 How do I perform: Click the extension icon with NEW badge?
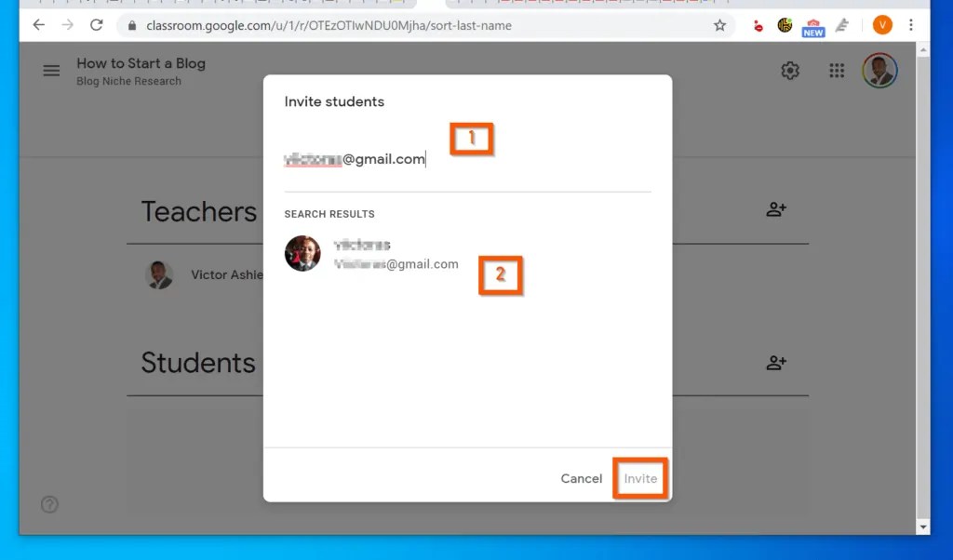(812, 25)
